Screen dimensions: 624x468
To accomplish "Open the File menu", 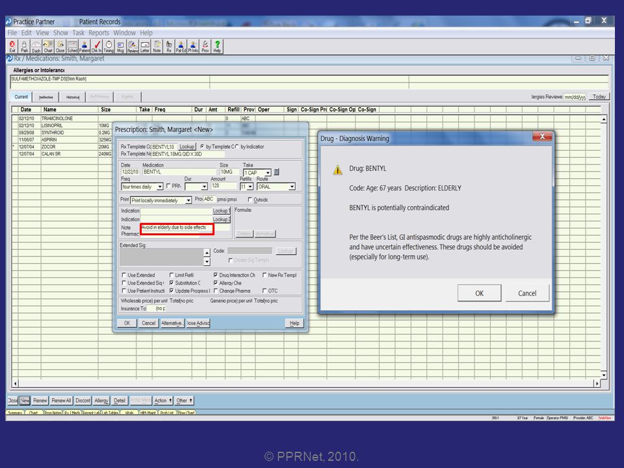I will [12, 32].
